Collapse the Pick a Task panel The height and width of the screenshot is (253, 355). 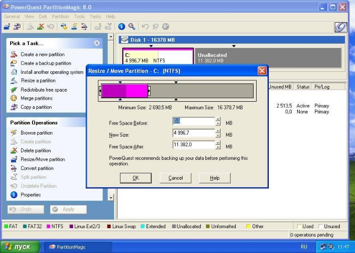[97, 44]
